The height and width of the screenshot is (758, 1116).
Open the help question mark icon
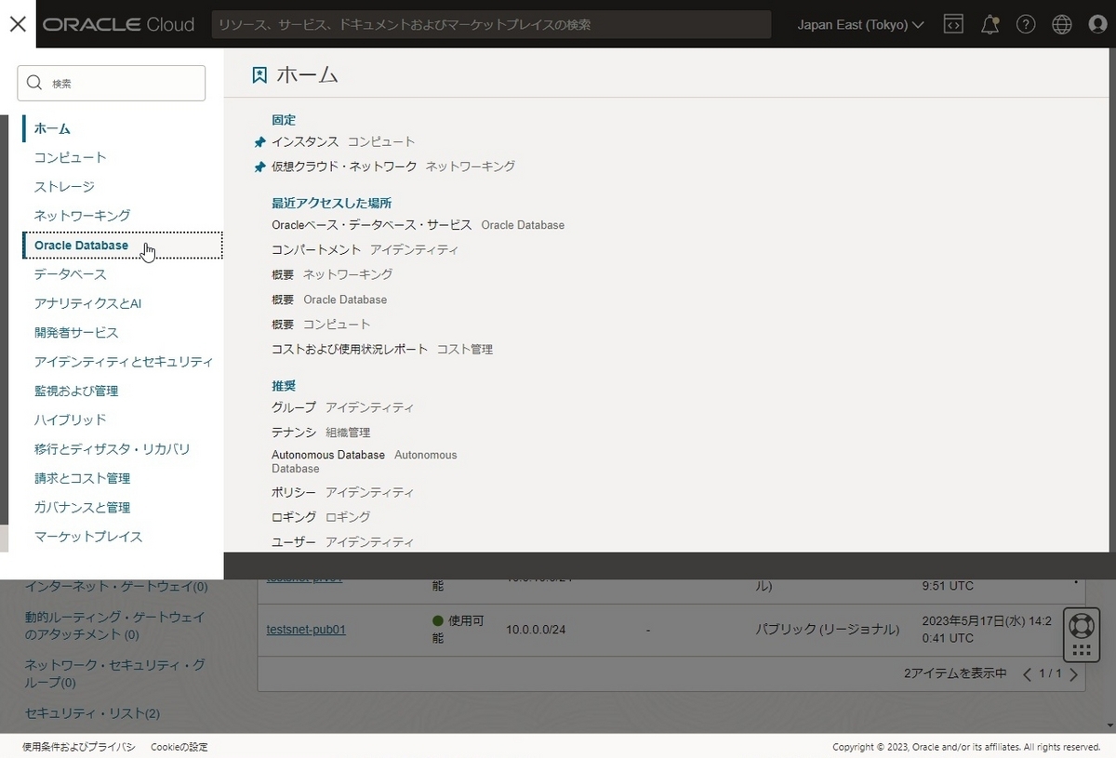[1026, 24]
